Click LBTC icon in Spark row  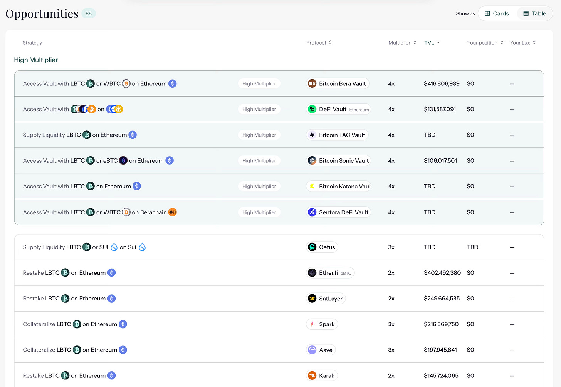(x=77, y=324)
